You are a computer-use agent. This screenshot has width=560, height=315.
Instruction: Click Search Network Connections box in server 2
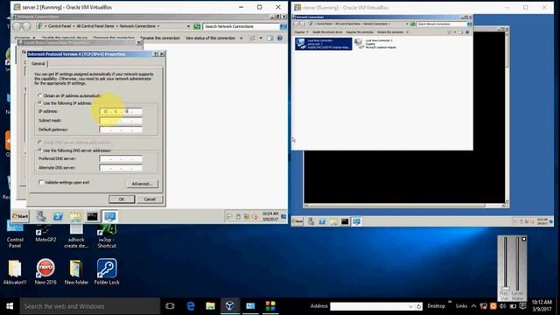coord(241,26)
